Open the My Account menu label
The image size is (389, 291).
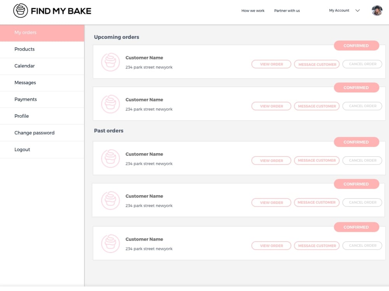pyautogui.click(x=339, y=10)
